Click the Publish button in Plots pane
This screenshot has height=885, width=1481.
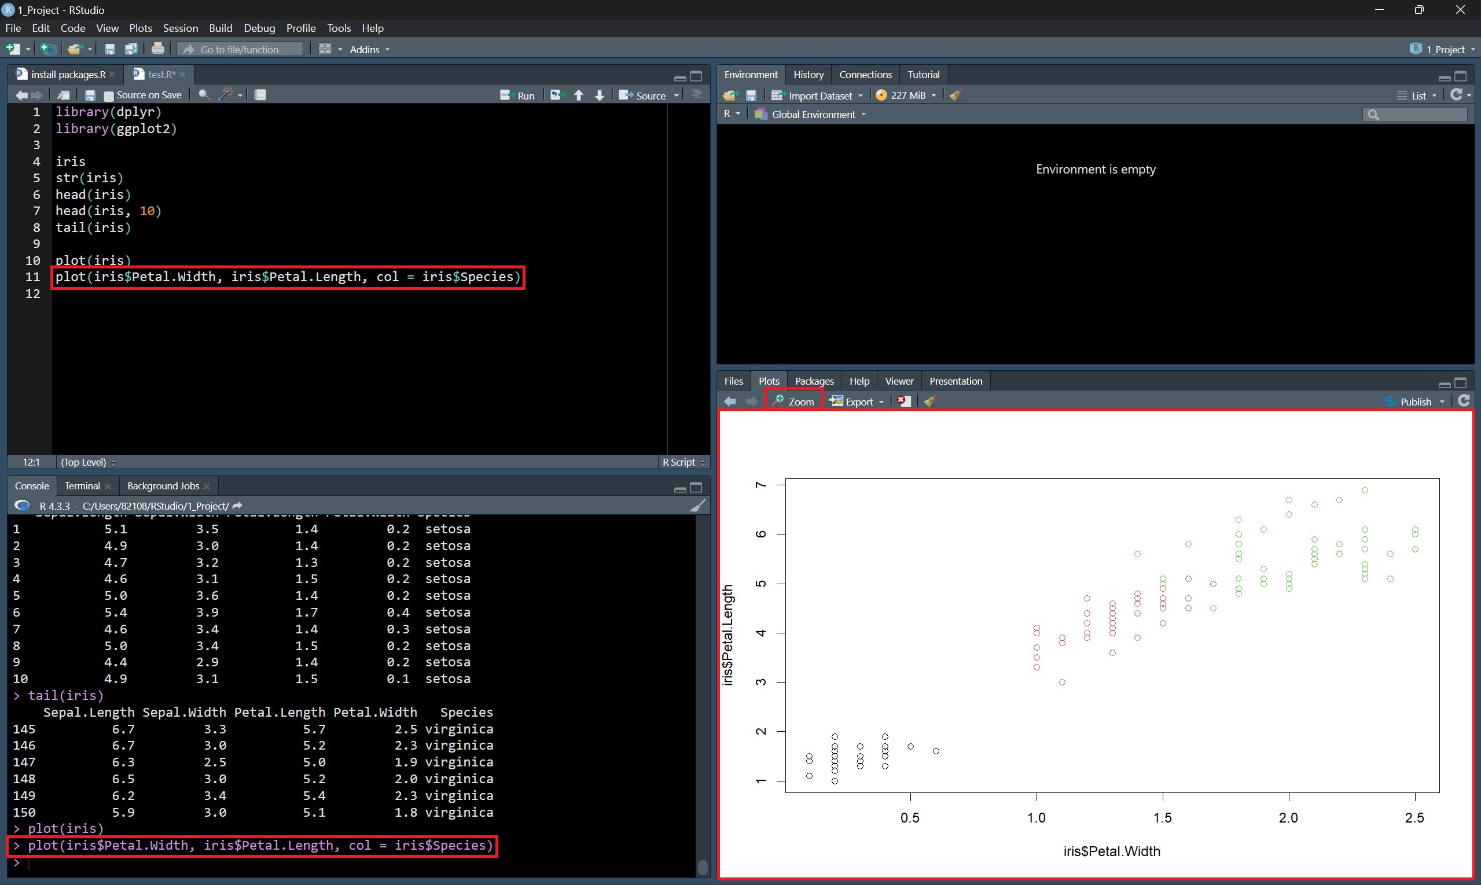pos(1415,401)
